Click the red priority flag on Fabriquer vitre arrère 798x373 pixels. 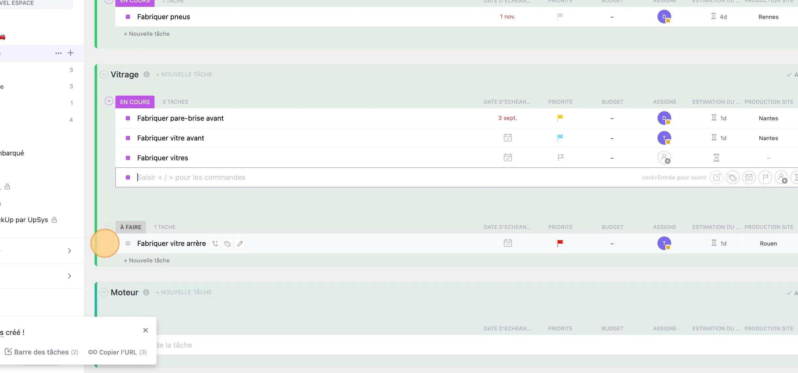pyautogui.click(x=560, y=243)
